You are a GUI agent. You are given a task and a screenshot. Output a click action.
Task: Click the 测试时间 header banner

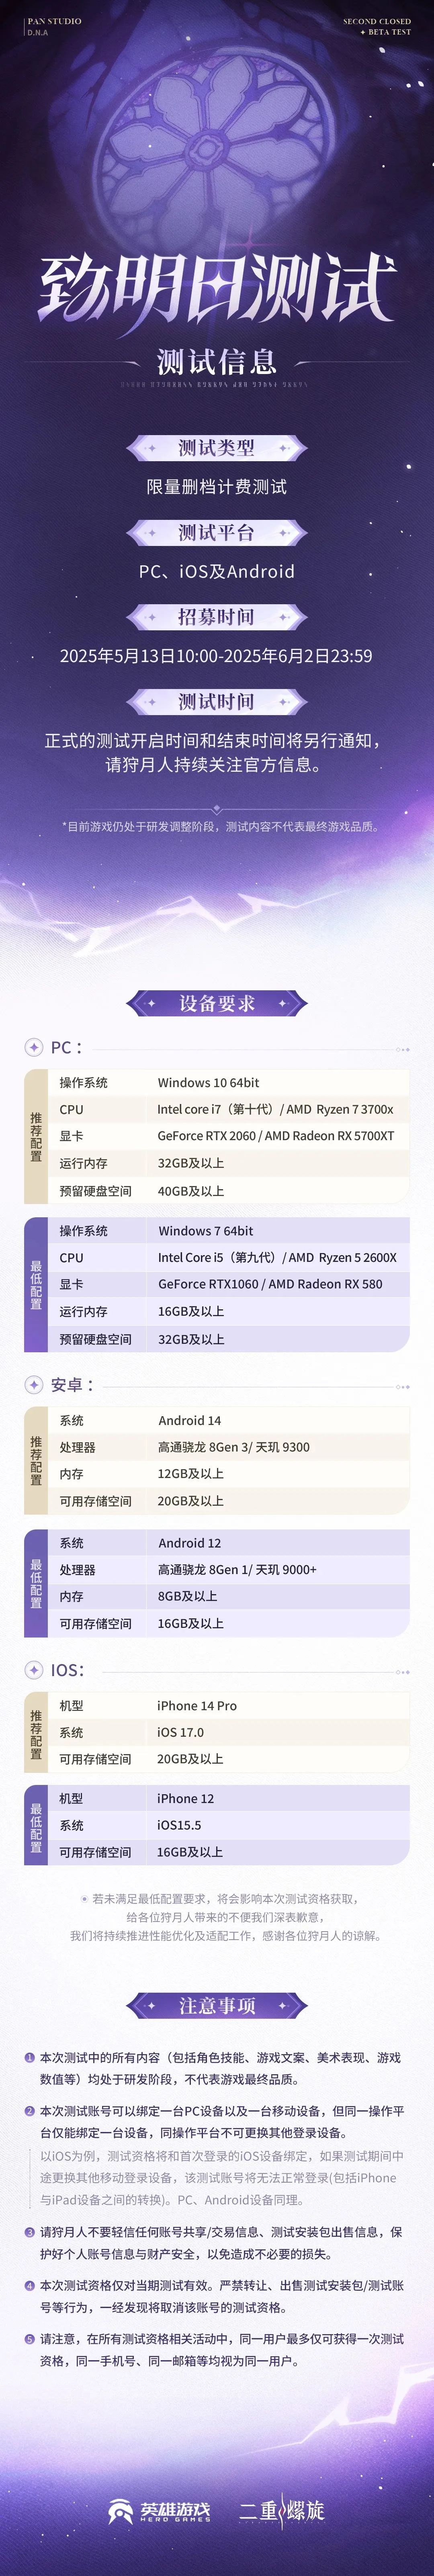tap(217, 702)
